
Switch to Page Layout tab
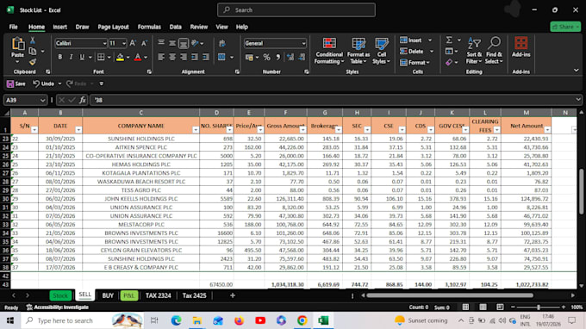(113, 27)
